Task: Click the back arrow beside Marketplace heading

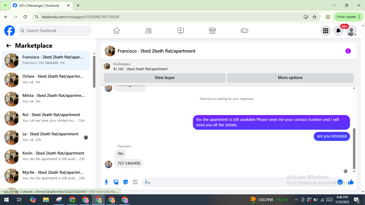Action: point(9,46)
